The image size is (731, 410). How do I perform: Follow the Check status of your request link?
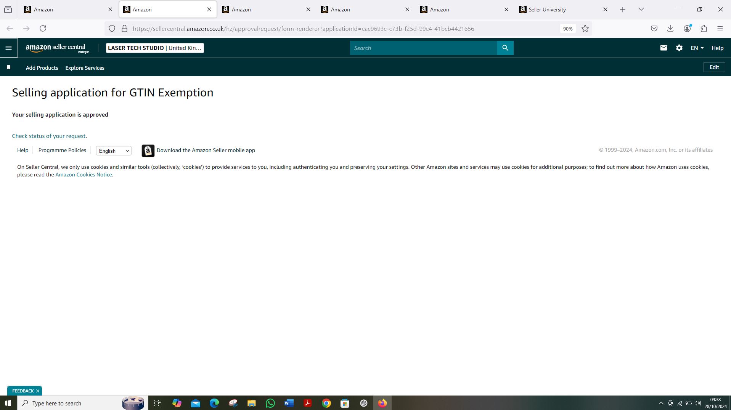pos(49,136)
